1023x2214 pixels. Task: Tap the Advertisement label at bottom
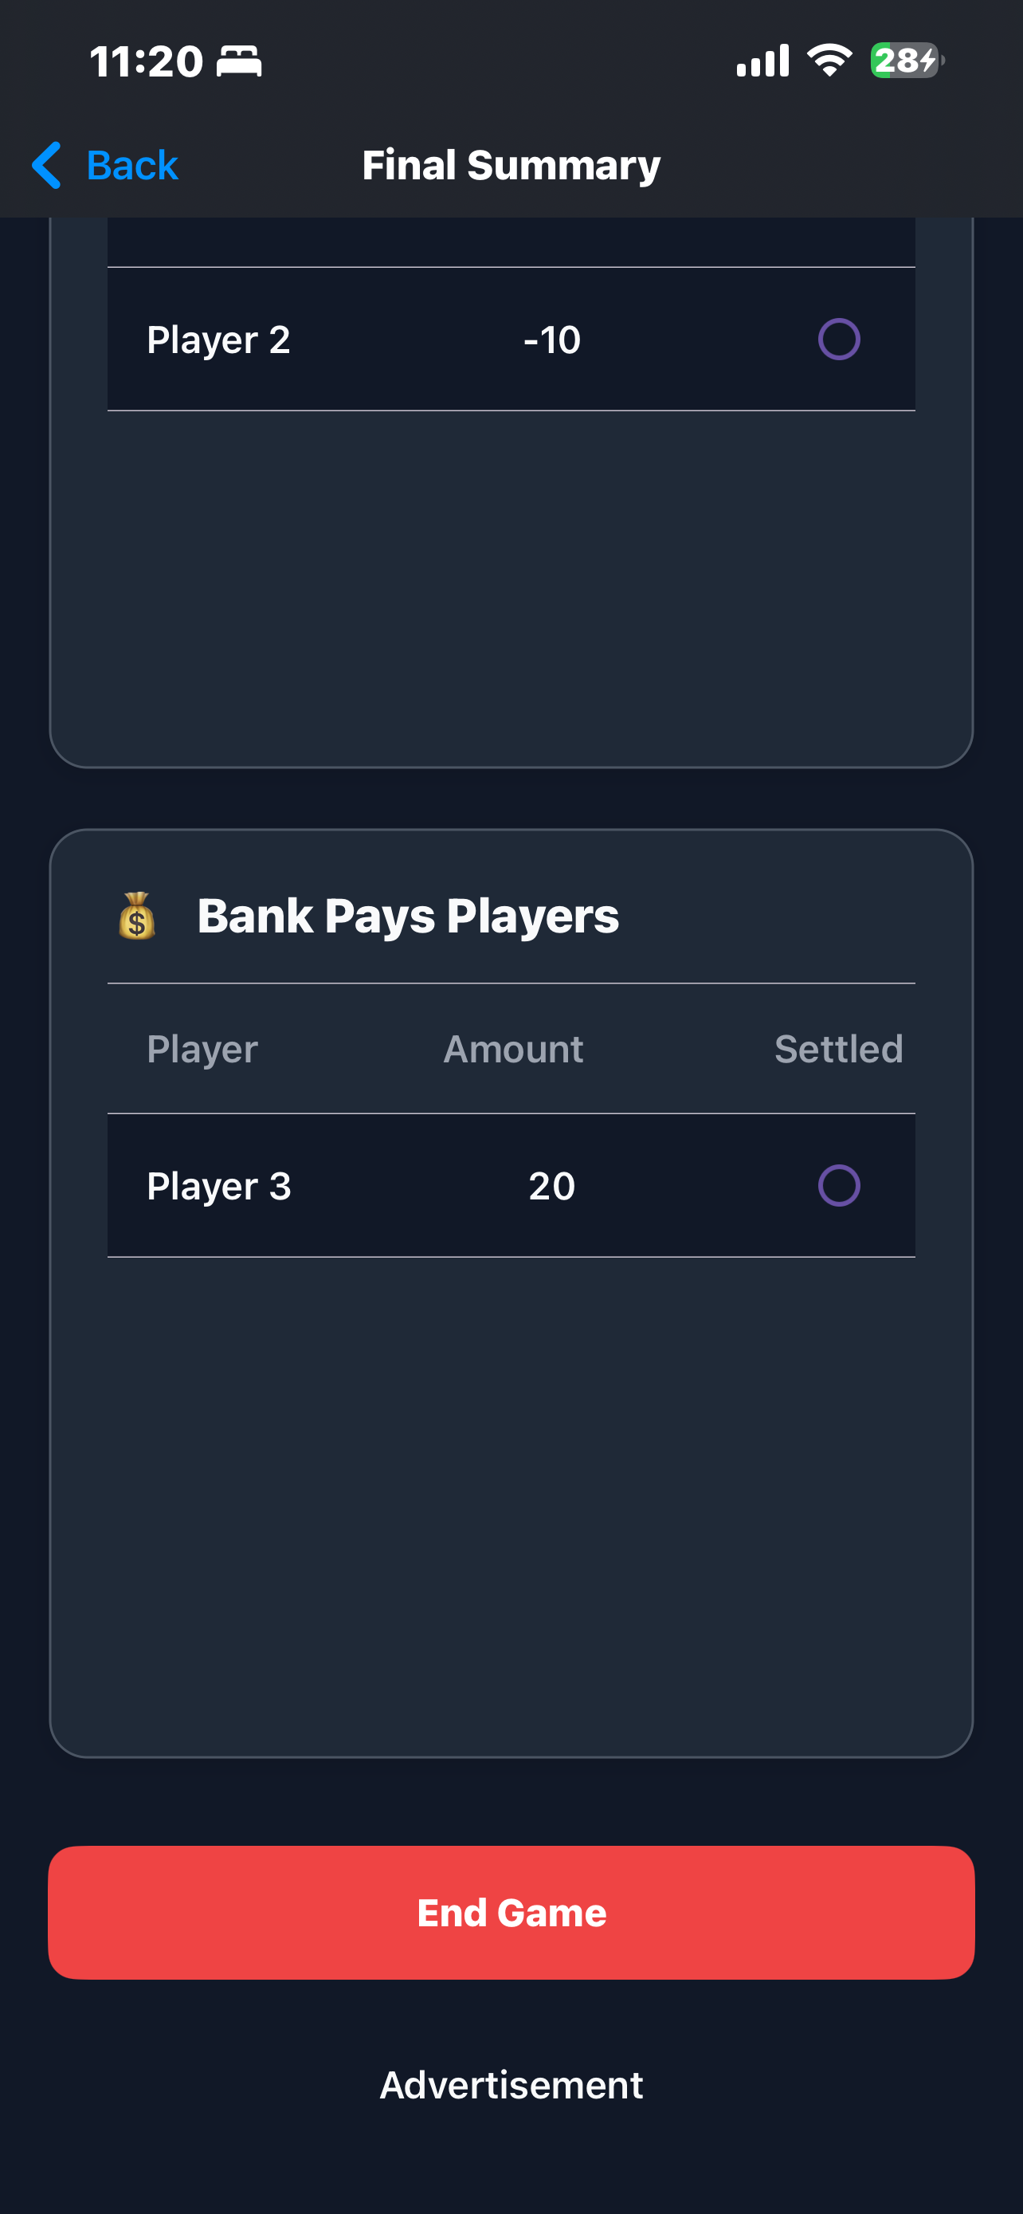(511, 2085)
